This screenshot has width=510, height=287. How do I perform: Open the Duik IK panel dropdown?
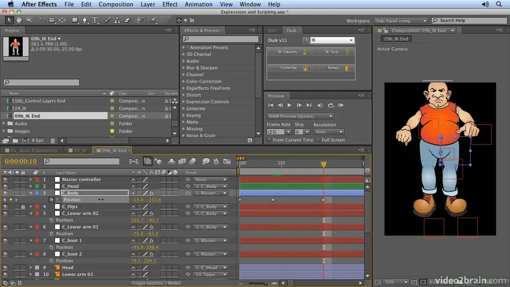point(332,40)
